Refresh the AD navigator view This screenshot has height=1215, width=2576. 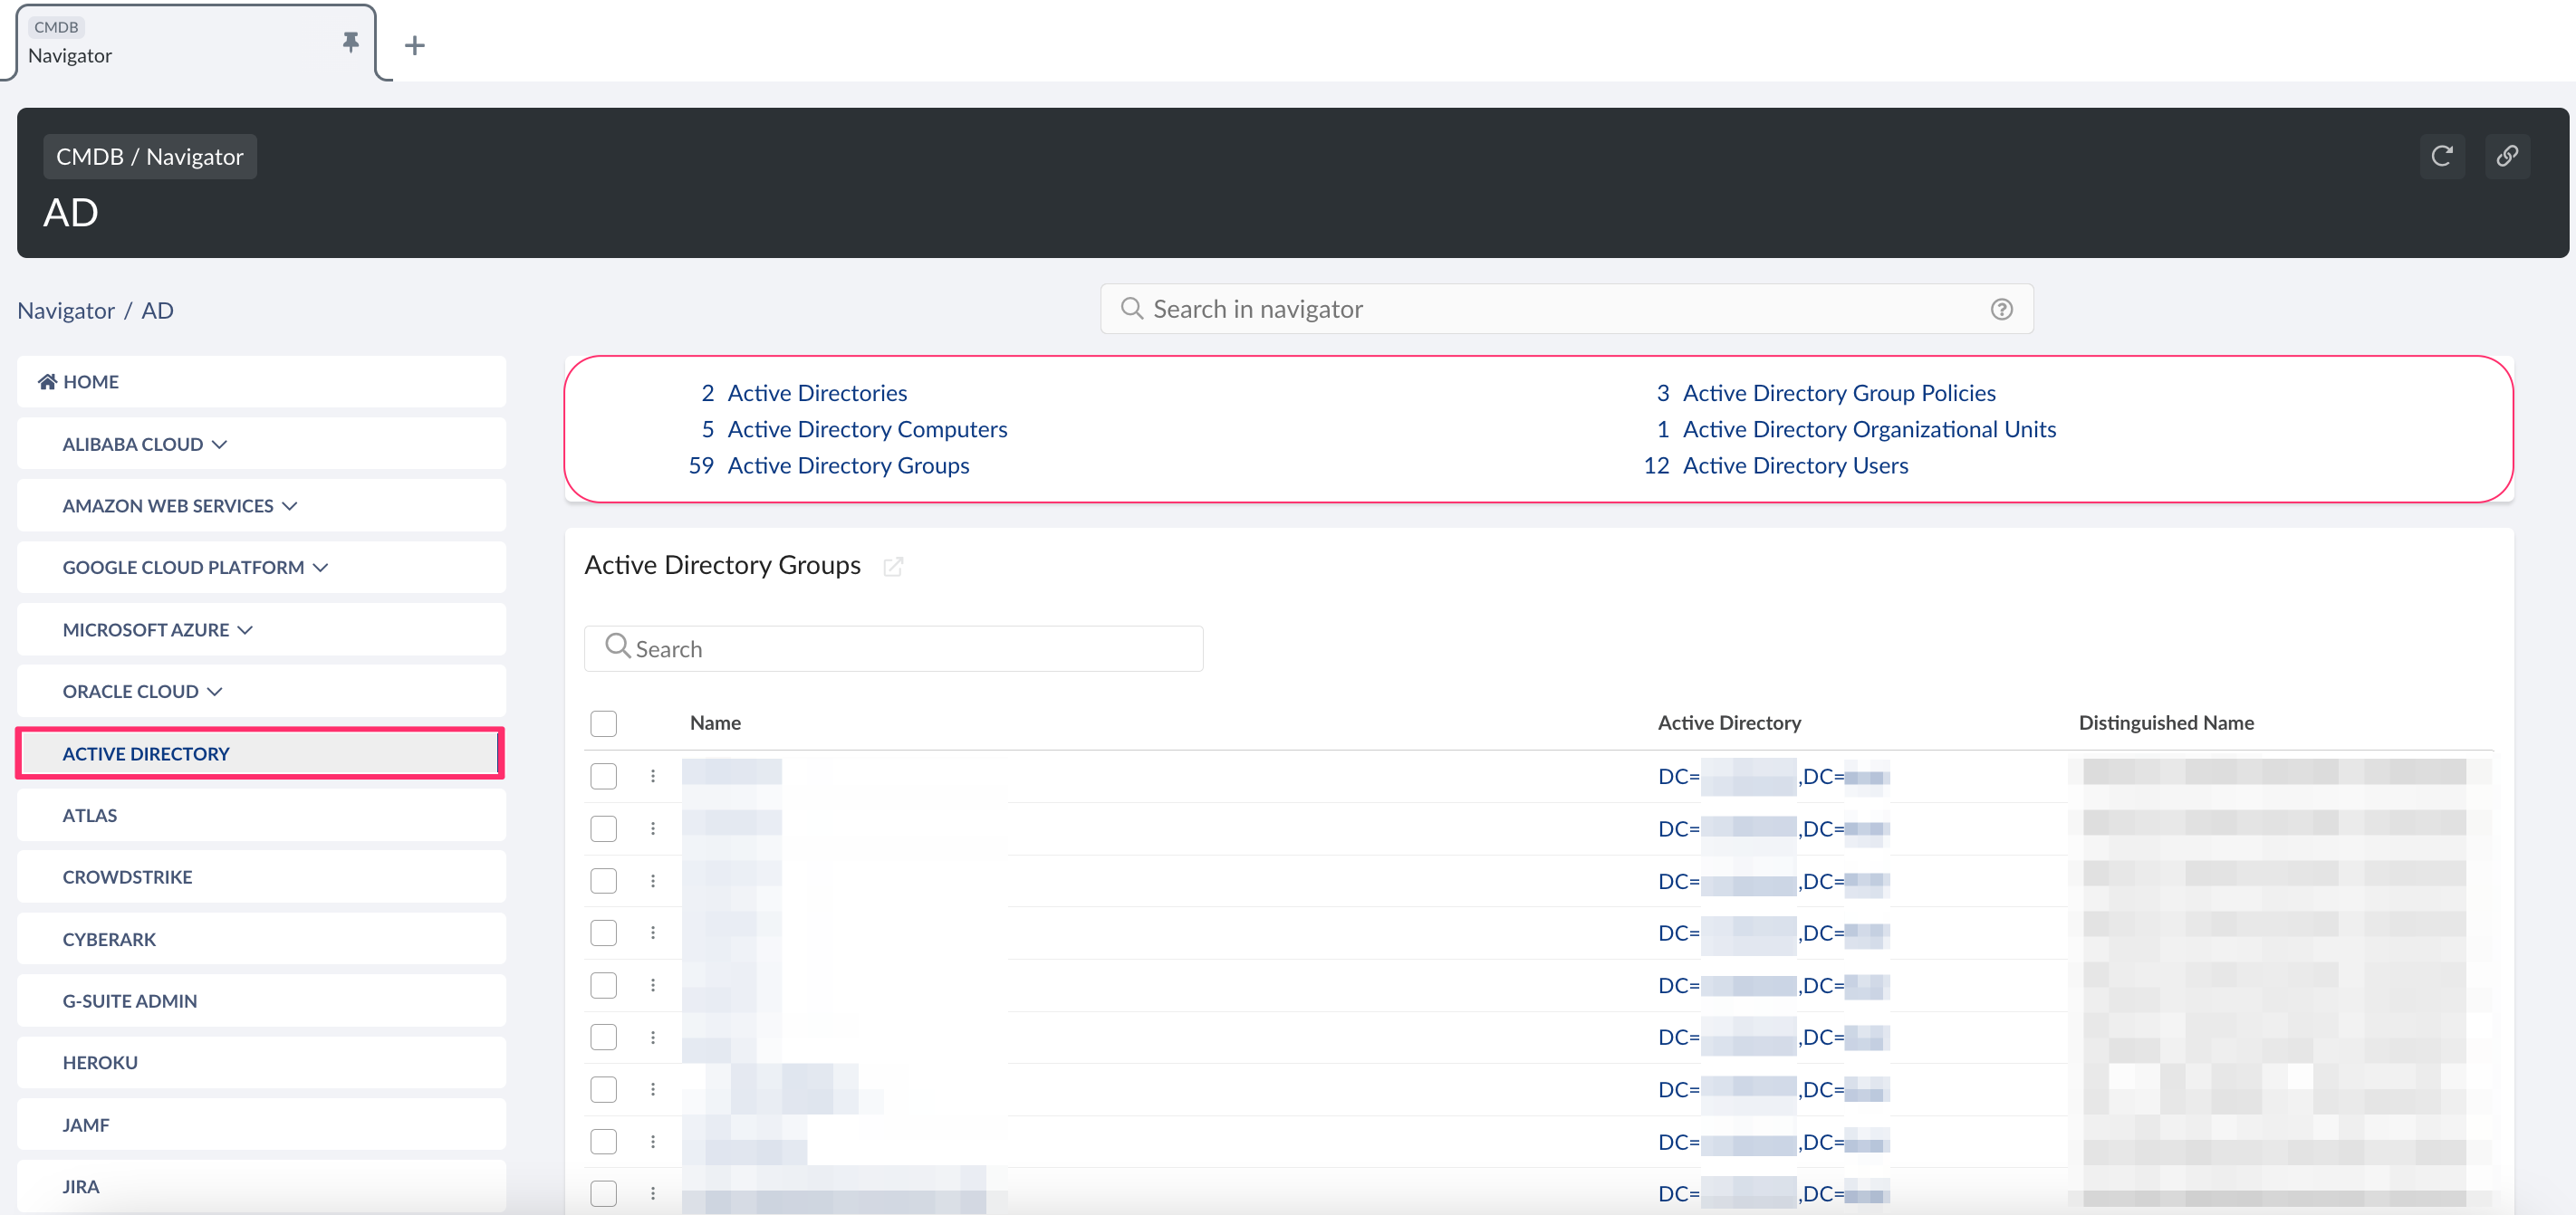pos(2443,156)
